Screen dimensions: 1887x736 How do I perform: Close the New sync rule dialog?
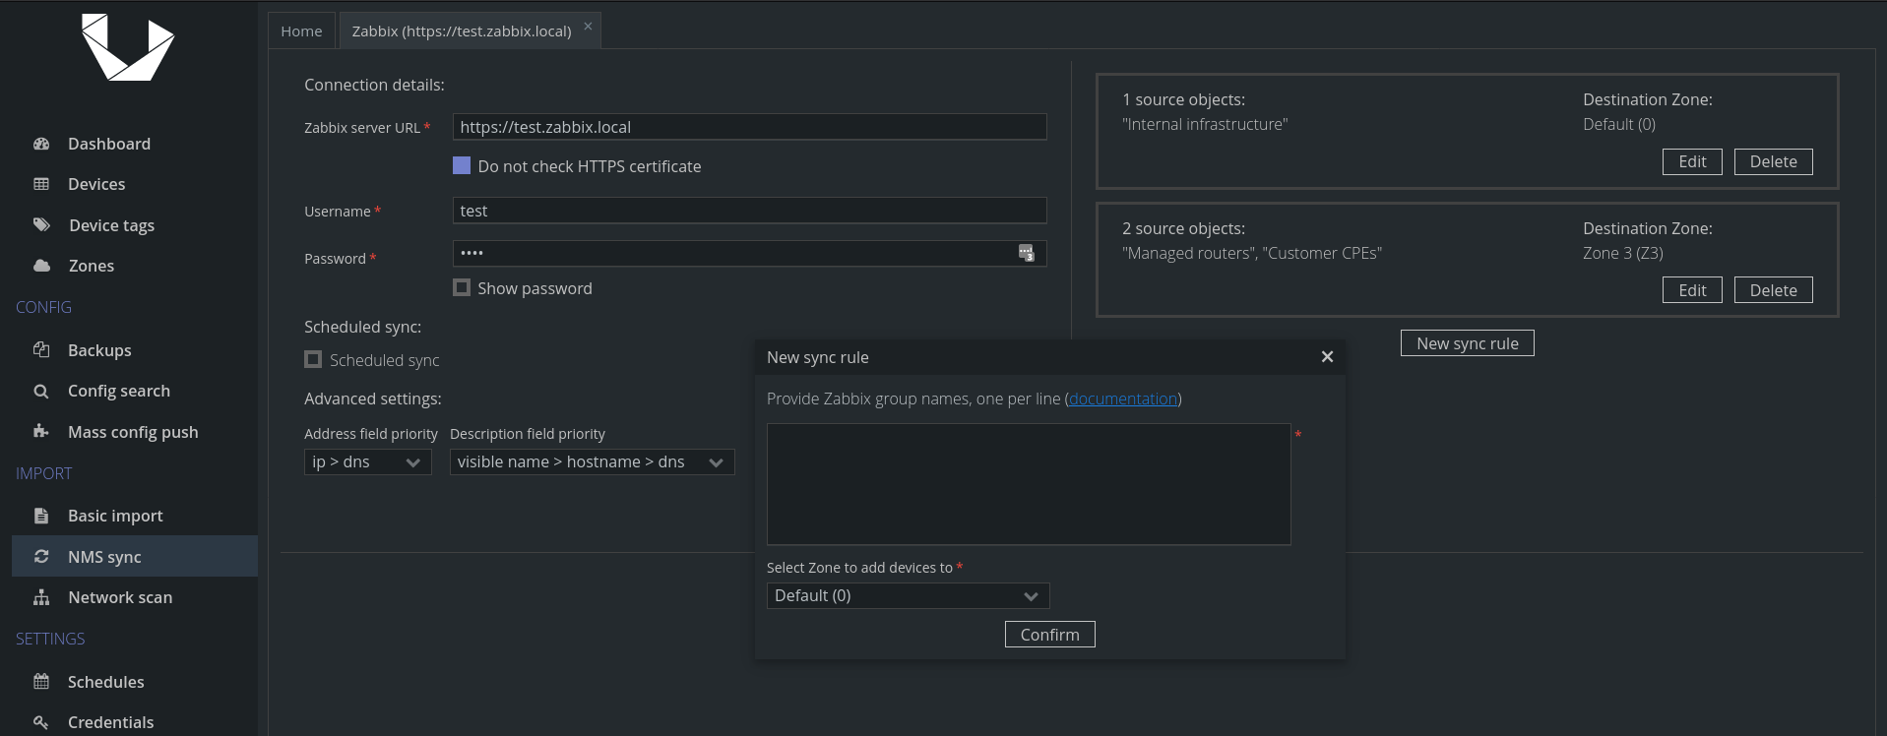(1327, 357)
